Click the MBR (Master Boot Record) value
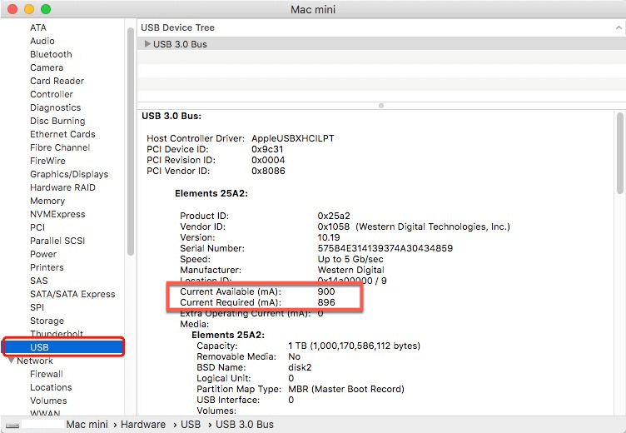 point(346,389)
